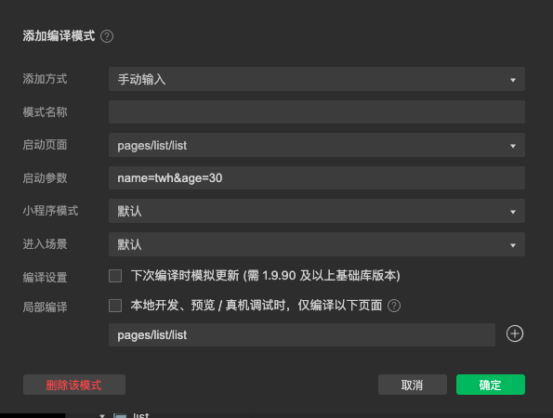Focus the empty 模式名称 input field
Screen dimensions: 553x418
317,111
